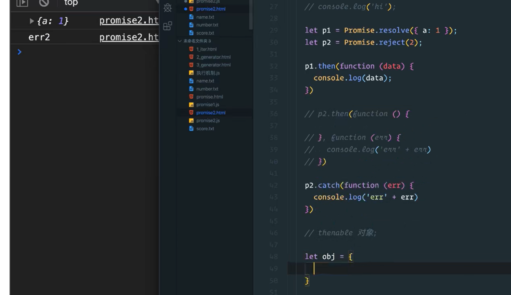Select the err2 console output text

click(39, 37)
